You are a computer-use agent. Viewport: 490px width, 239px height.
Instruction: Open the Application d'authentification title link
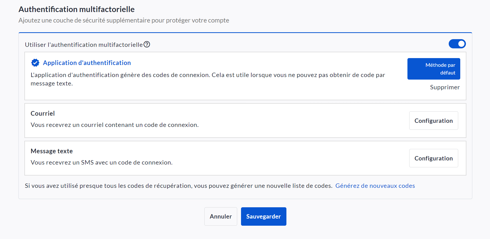coord(87,63)
